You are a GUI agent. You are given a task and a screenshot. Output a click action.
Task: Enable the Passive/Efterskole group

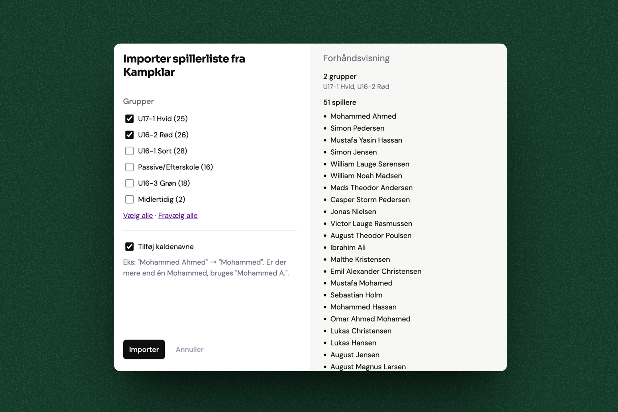pyautogui.click(x=129, y=167)
